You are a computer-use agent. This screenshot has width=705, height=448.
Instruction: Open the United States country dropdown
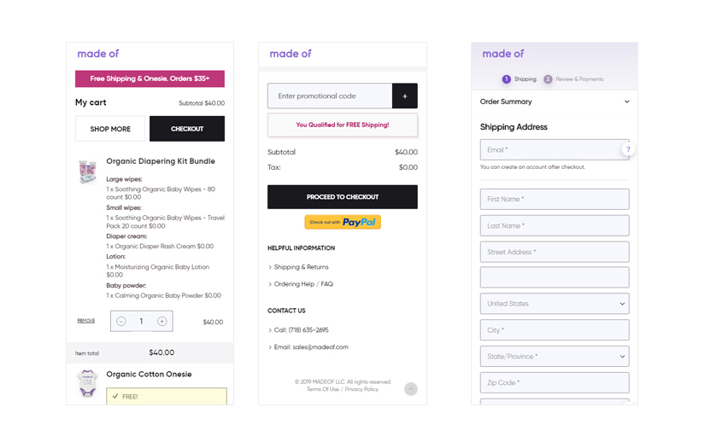tap(554, 304)
